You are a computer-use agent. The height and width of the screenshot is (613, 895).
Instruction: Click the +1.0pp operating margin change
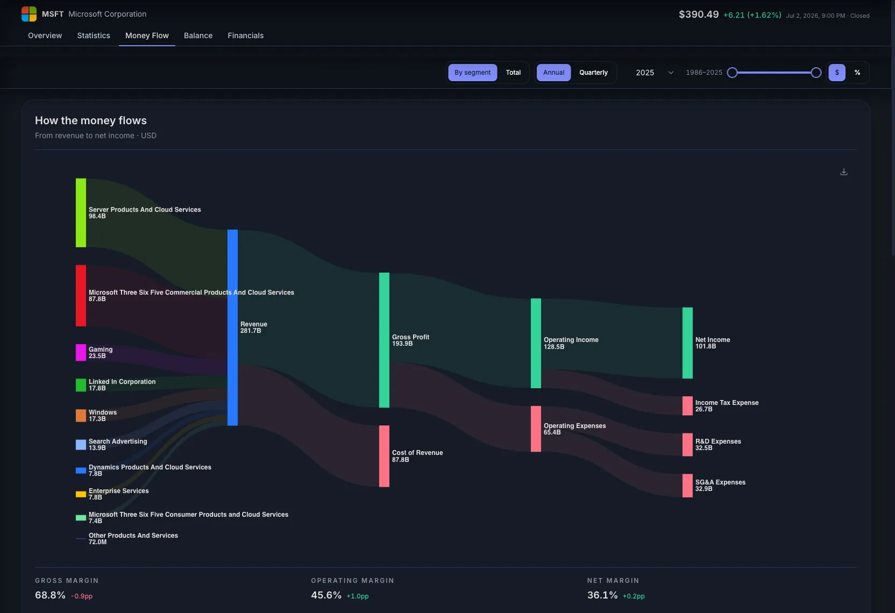pyautogui.click(x=358, y=596)
